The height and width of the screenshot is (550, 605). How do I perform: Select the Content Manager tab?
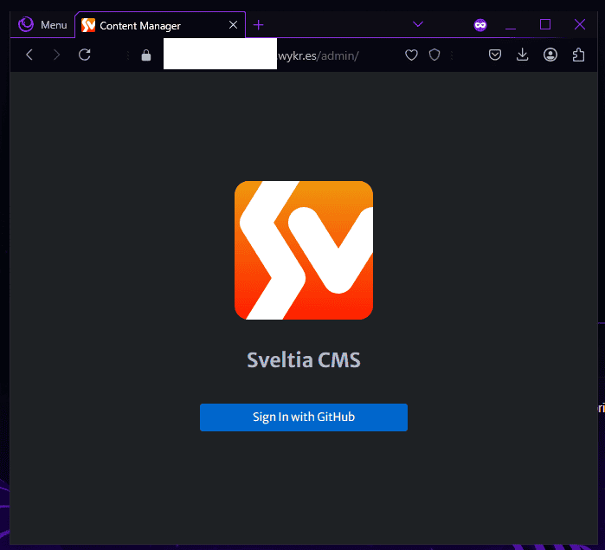coord(160,25)
